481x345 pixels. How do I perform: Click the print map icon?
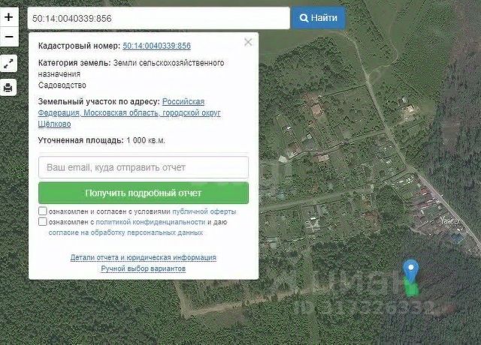pyautogui.click(x=8, y=88)
